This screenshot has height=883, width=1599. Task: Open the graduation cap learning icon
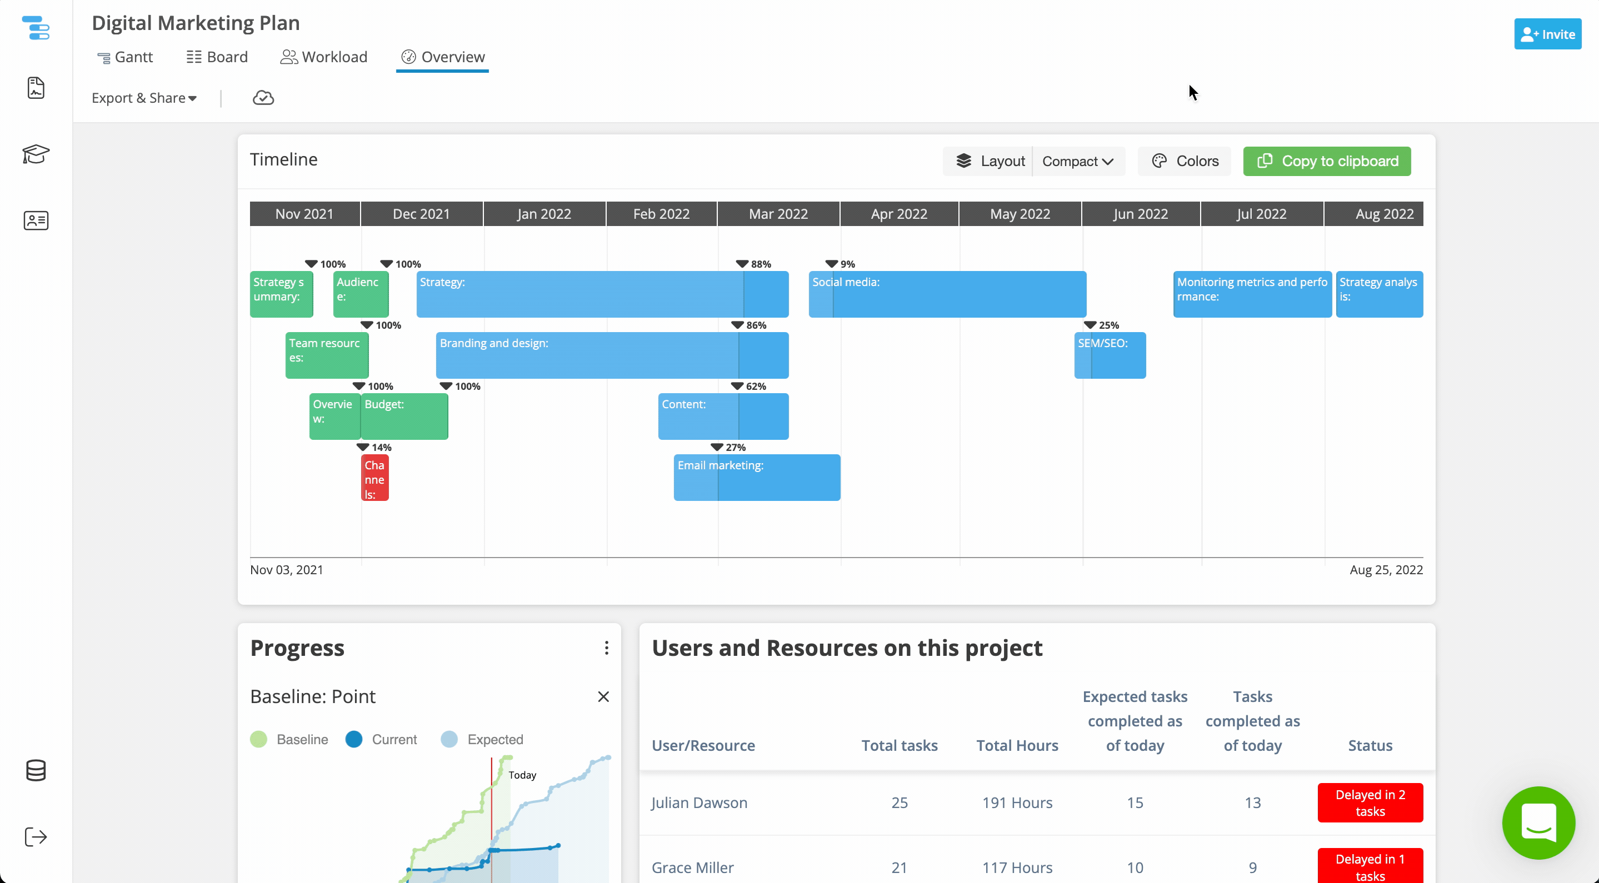[36, 154]
